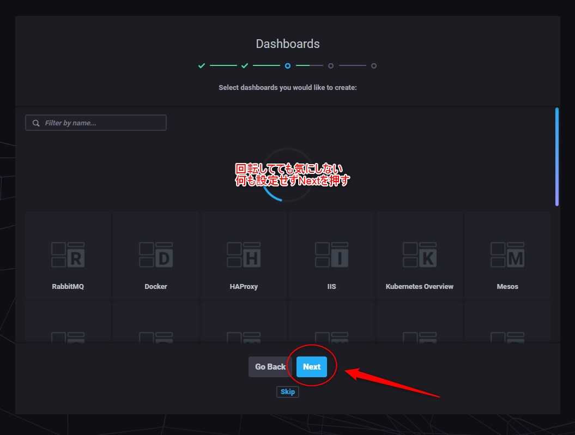Click the IIS 'I' dashboard icon

tap(331, 255)
